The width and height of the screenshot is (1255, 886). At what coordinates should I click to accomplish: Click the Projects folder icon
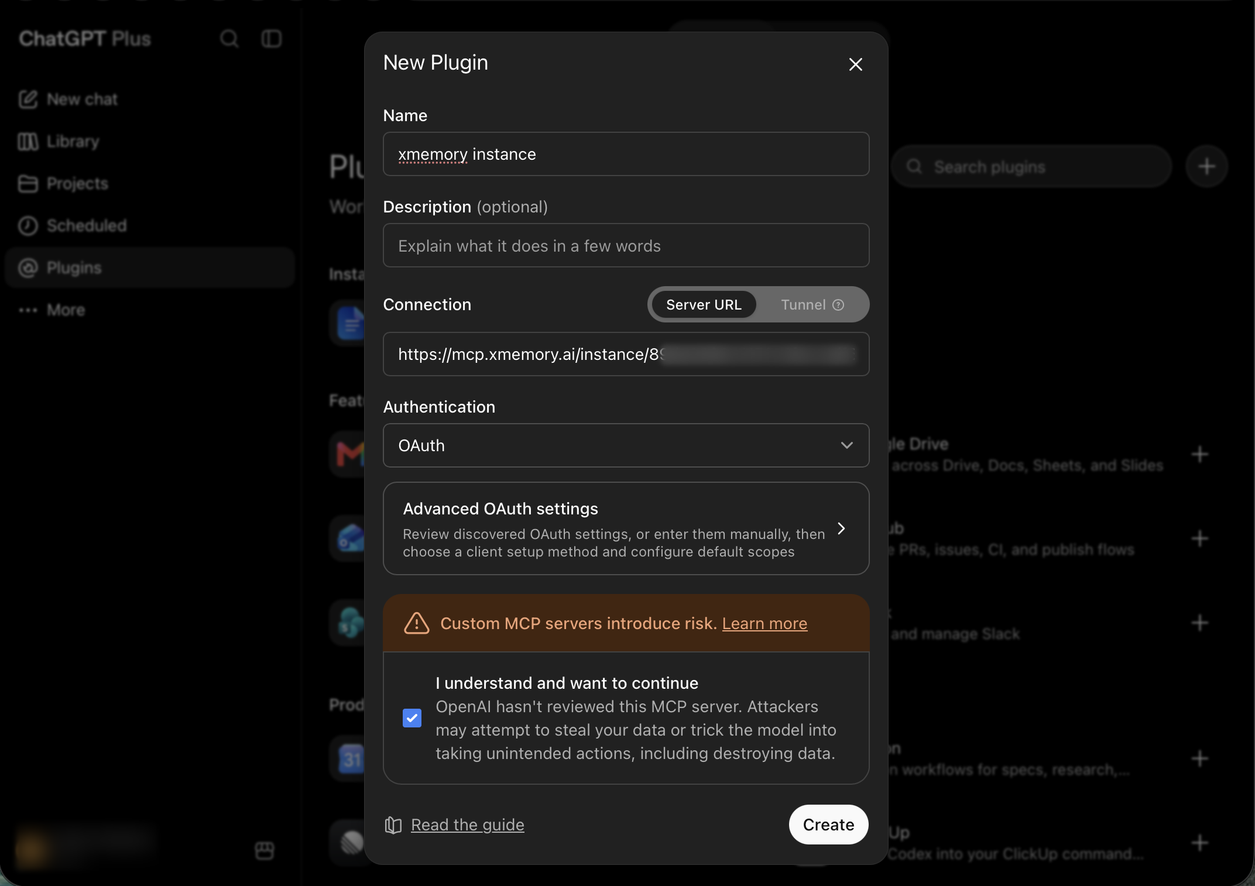[28, 184]
